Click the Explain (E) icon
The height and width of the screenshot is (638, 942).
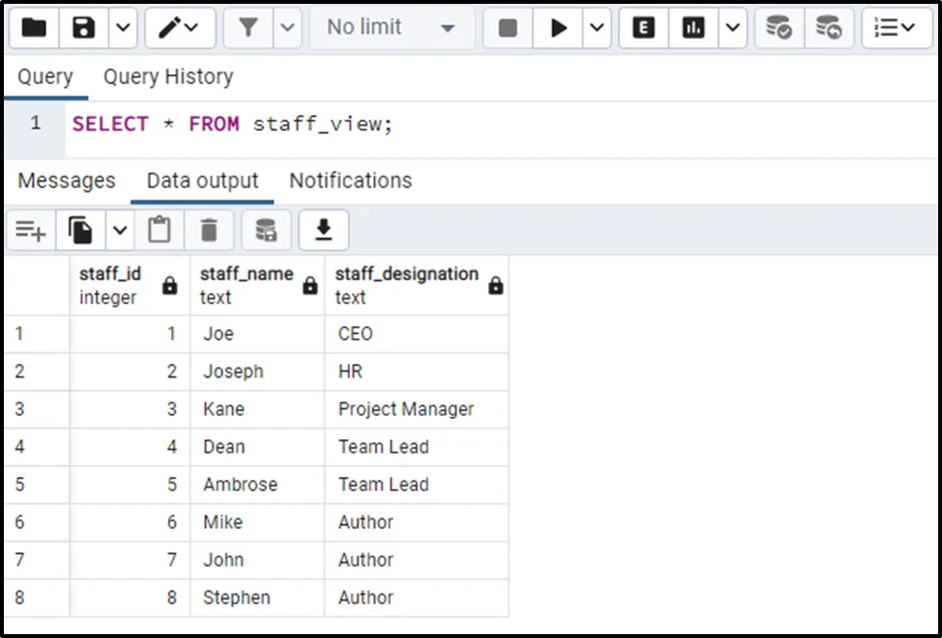pos(643,28)
